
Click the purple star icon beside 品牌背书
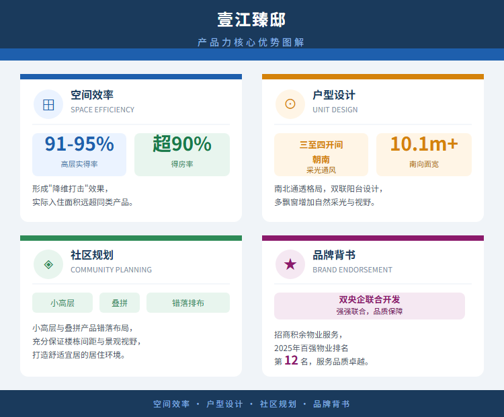coord(290,264)
